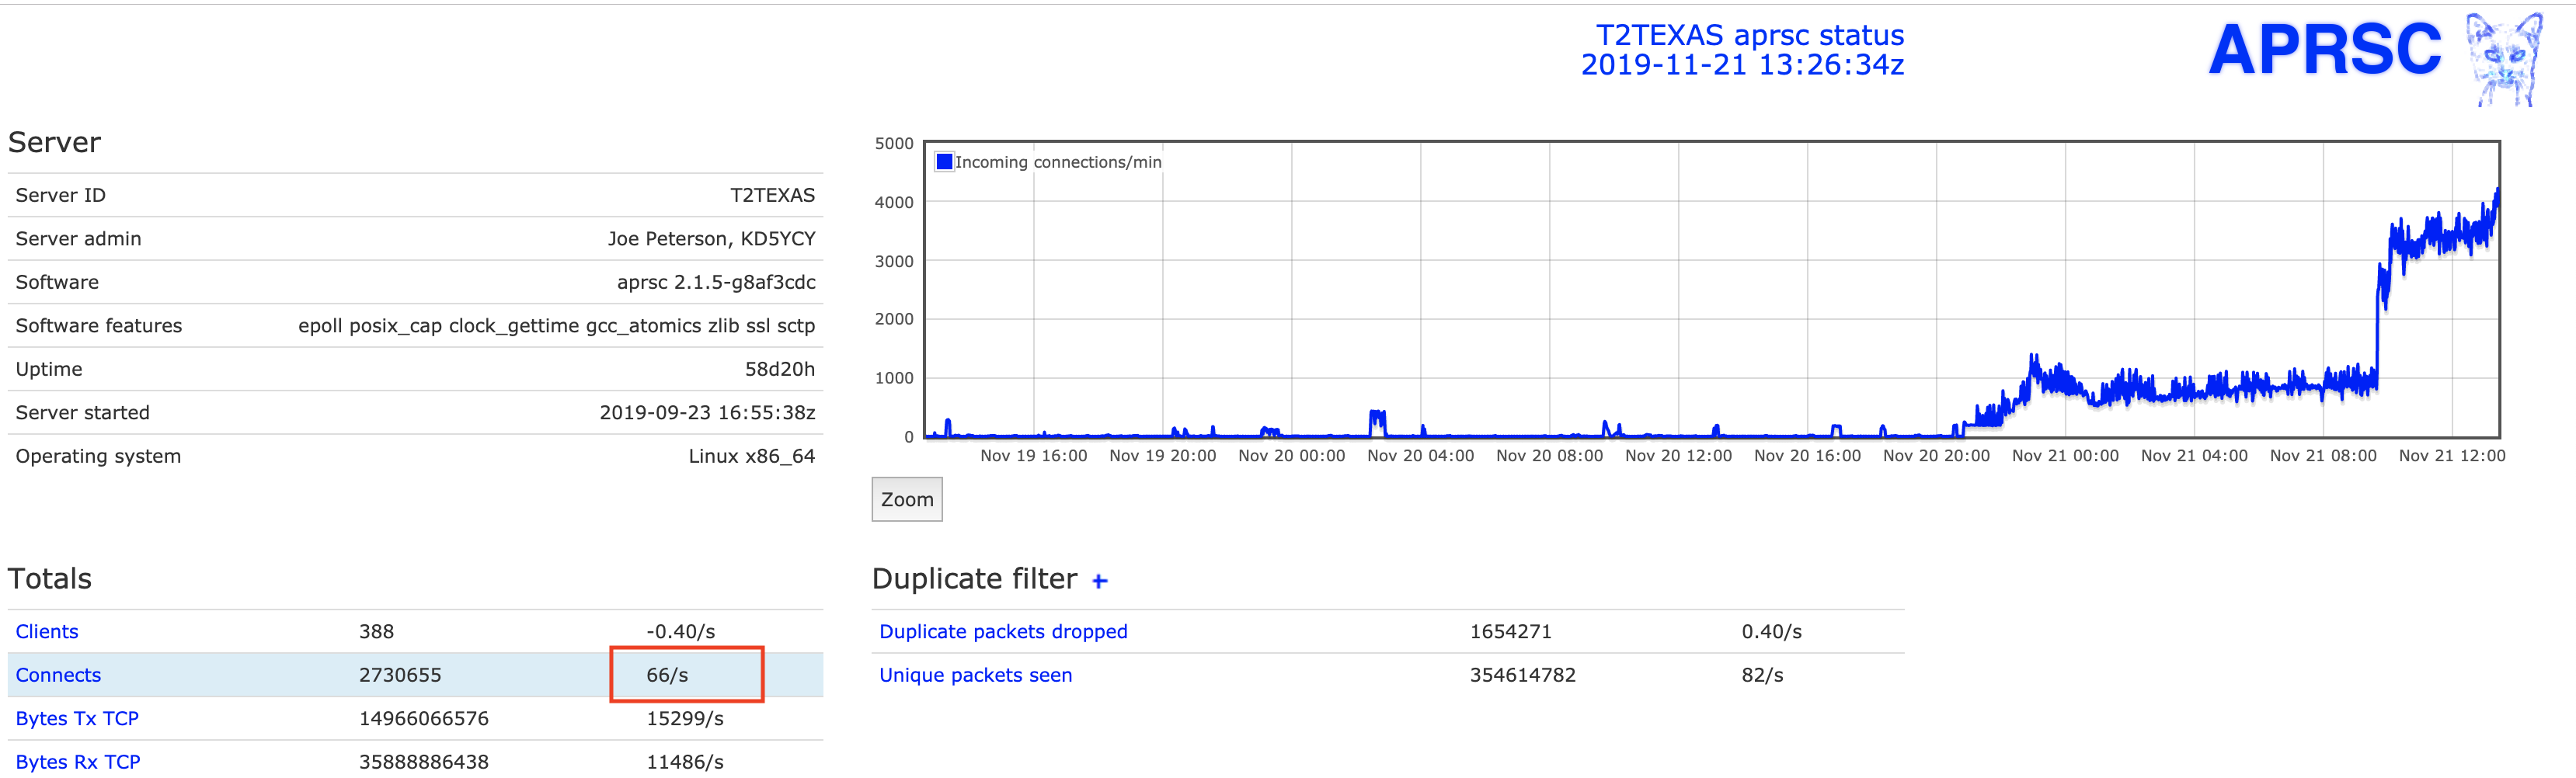This screenshot has width=2576, height=778.
Task: Click unique packets rate 82/s
Action: (1762, 675)
